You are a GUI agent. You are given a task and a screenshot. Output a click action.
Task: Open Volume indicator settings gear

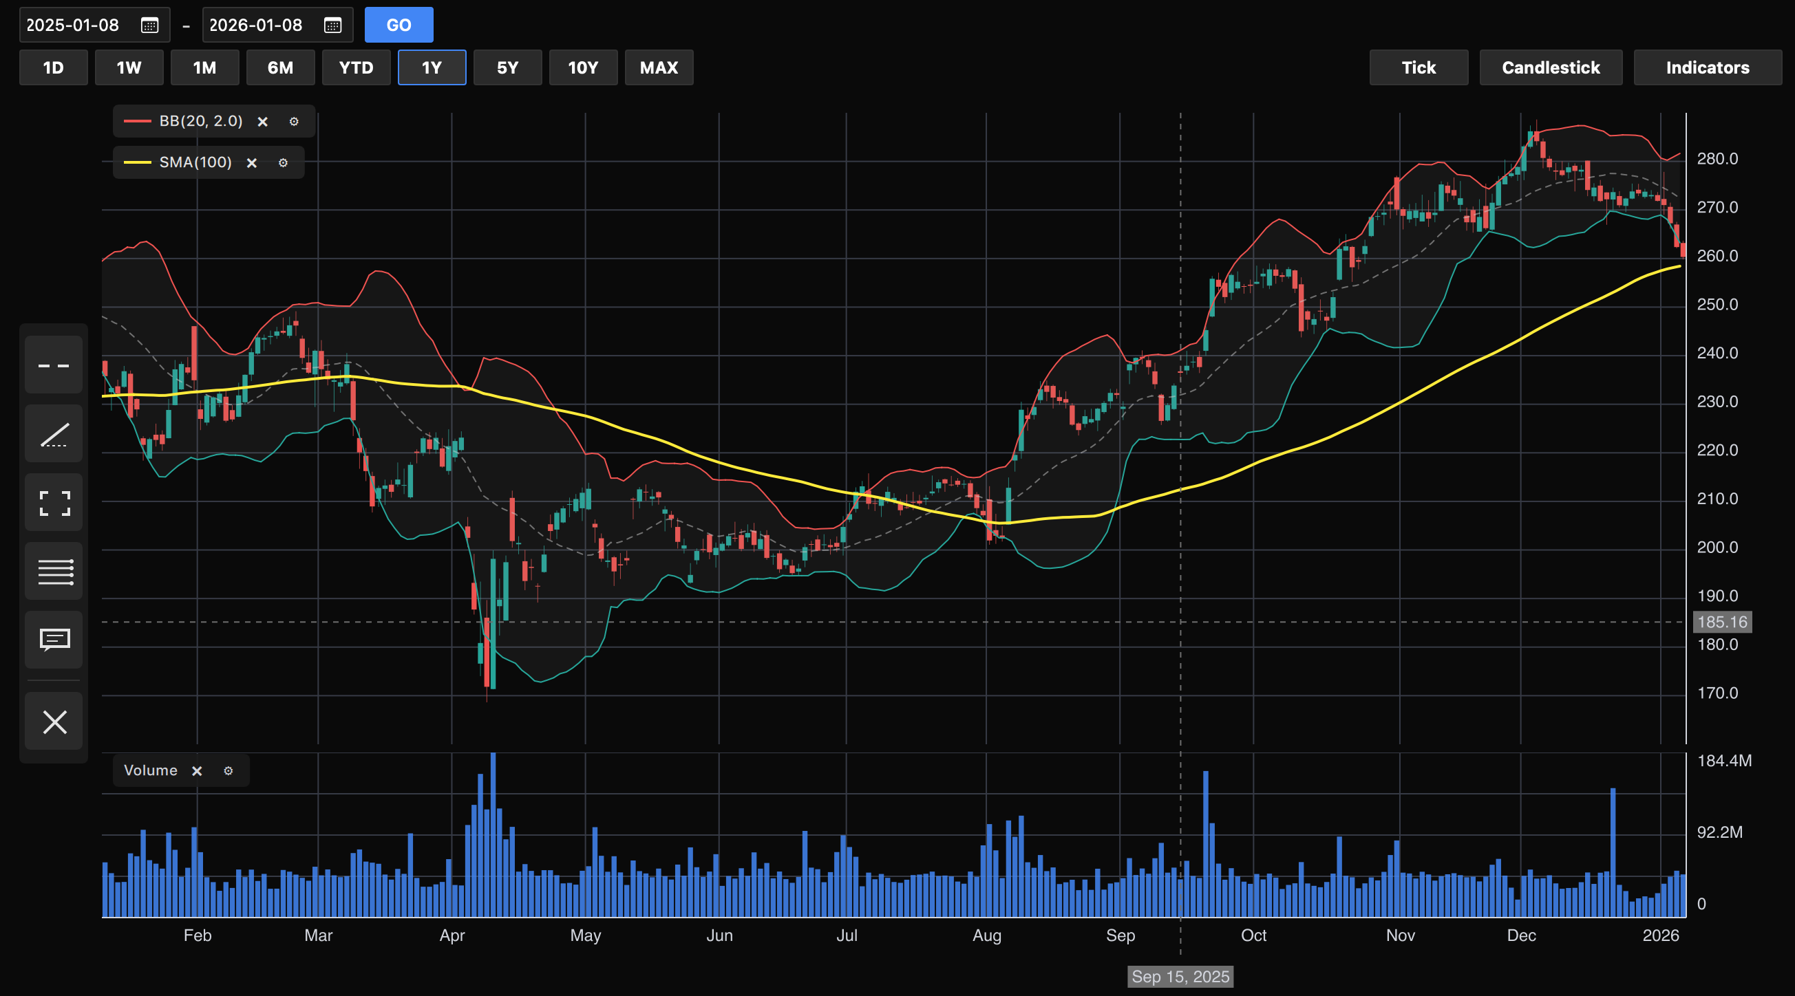click(228, 771)
